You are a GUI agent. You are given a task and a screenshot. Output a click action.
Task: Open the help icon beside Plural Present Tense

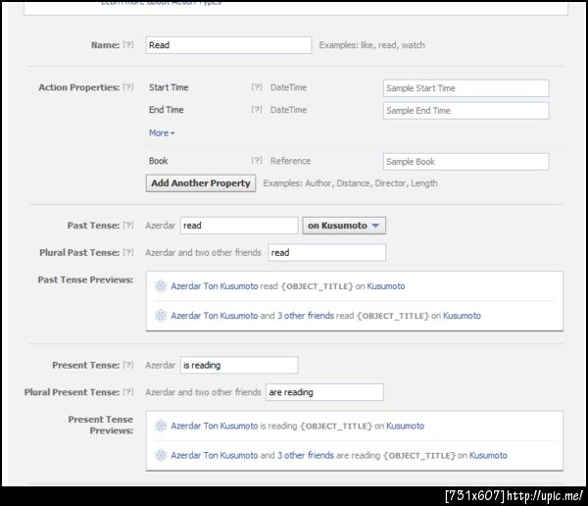pyautogui.click(x=128, y=392)
